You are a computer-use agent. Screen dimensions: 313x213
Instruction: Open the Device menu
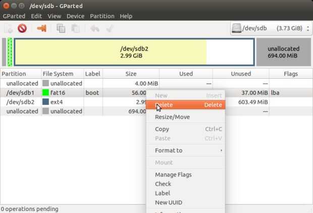coord(75,16)
